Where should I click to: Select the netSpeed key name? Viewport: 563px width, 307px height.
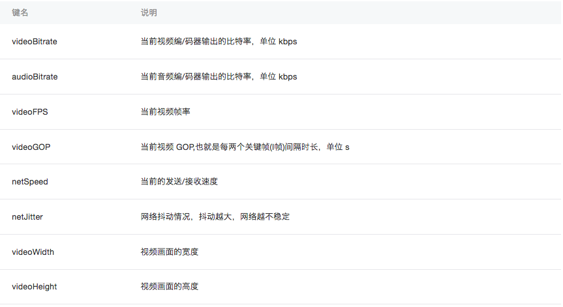pos(30,182)
